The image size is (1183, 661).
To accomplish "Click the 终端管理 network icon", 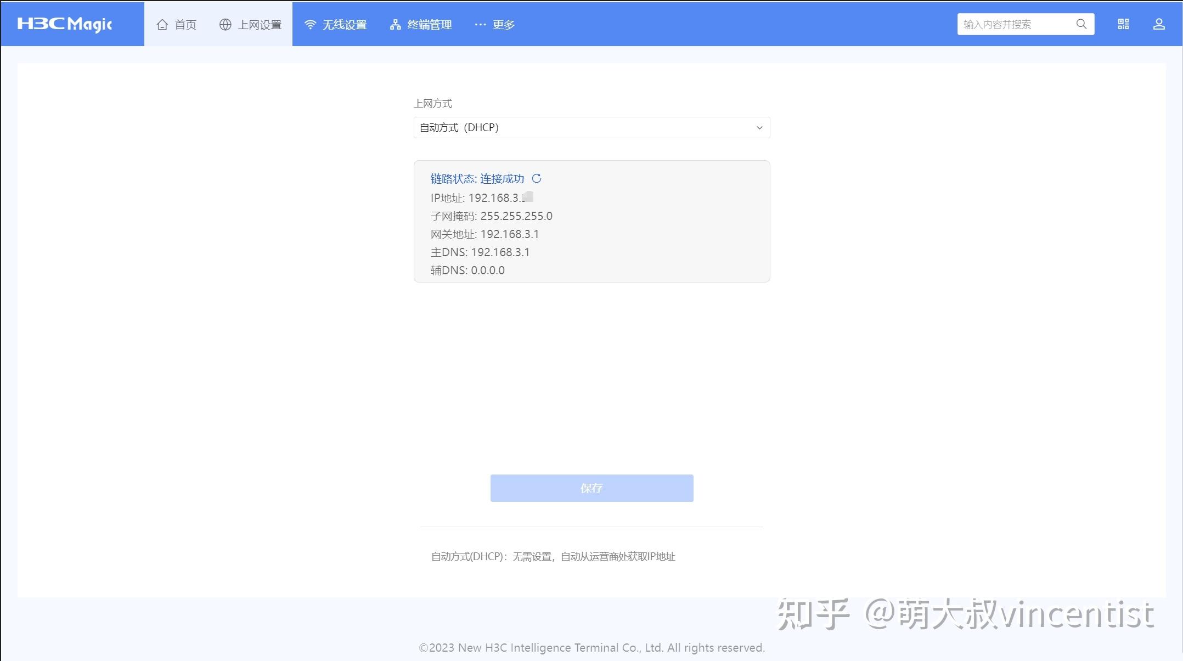I will 395,24.
